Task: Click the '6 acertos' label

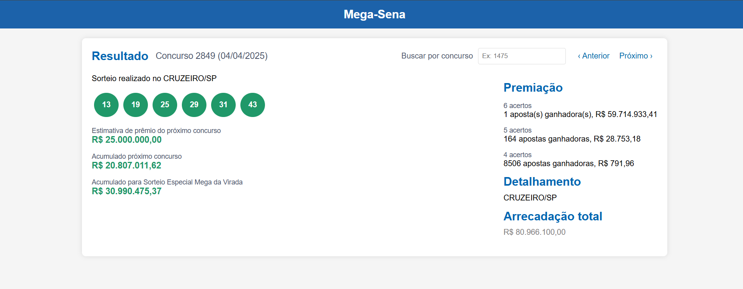Action: 517,106
